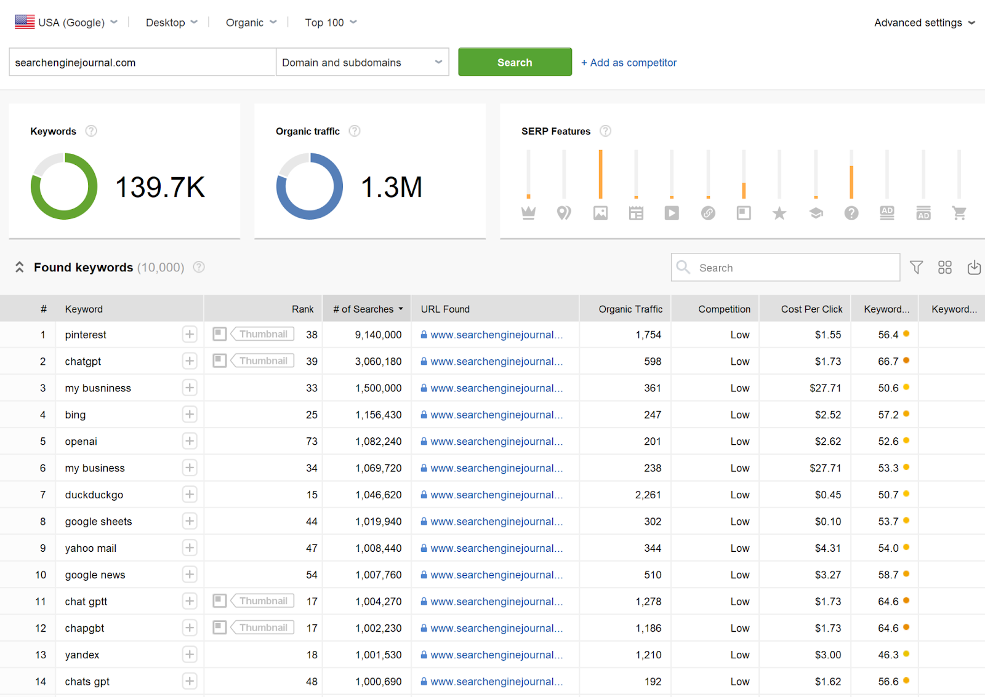Click the map pin SERP feature icon
The width and height of the screenshot is (985, 697).
[x=564, y=213]
